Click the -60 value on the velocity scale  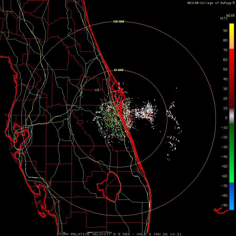224,176
